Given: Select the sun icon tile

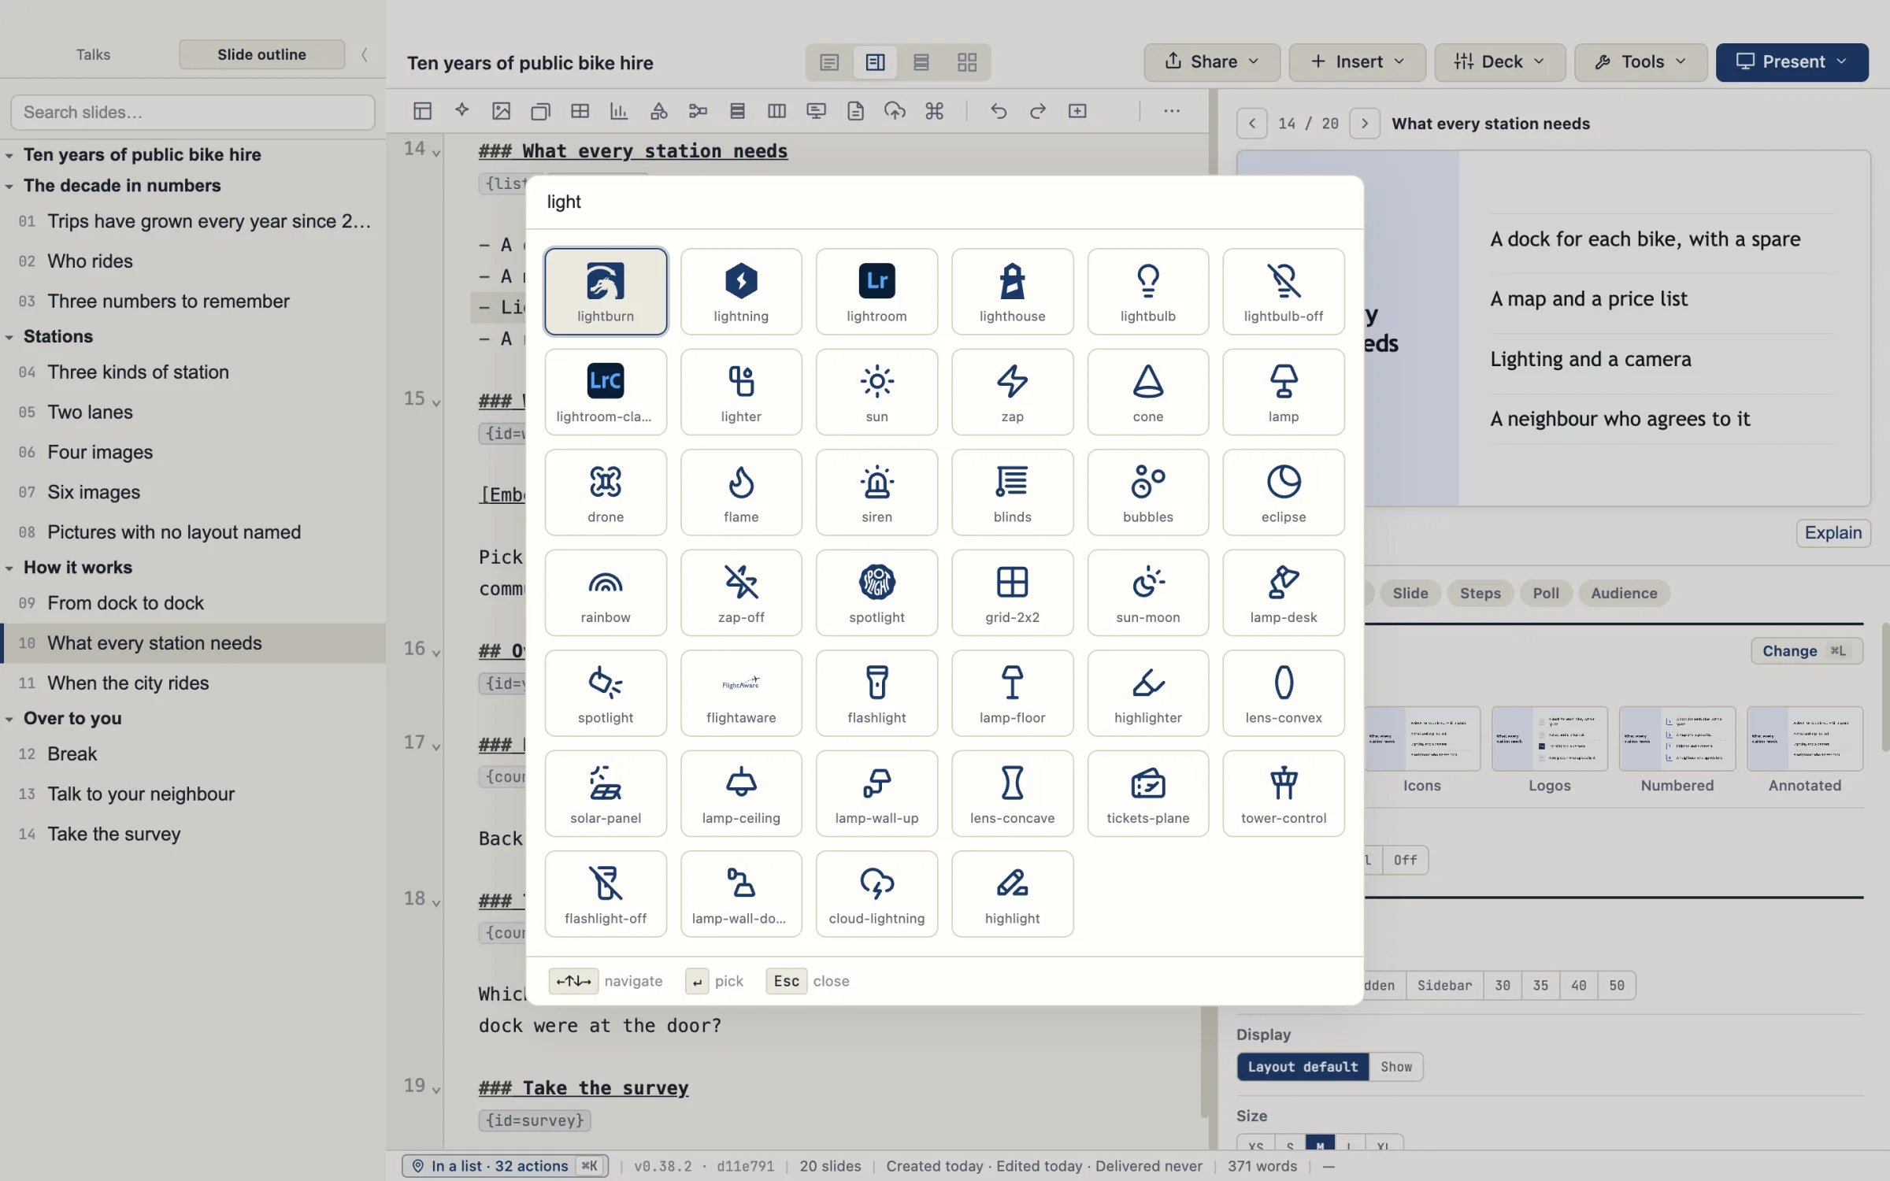Looking at the screenshot, I should [876, 392].
